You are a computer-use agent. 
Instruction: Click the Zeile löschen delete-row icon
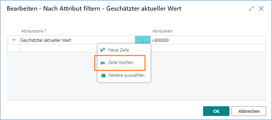click(x=103, y=63)
